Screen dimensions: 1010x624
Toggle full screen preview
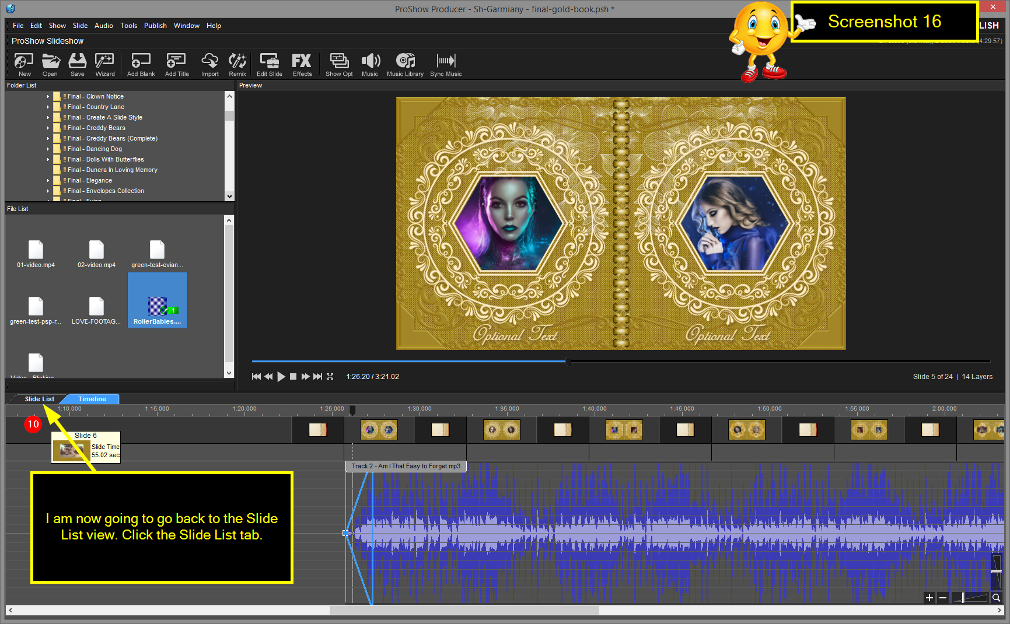(330, 377)
